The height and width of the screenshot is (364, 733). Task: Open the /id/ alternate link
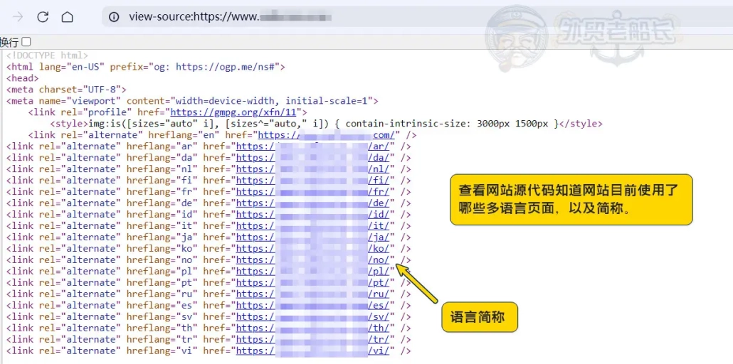pos(312,215)
